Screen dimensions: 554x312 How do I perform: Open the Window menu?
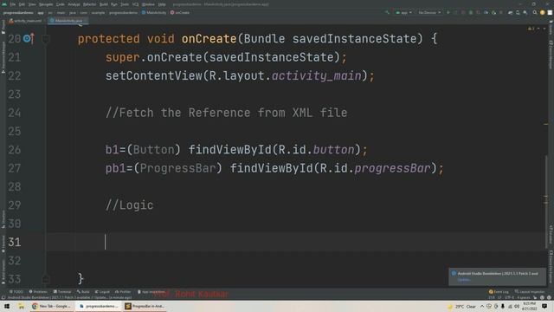[x=148, y=4]
